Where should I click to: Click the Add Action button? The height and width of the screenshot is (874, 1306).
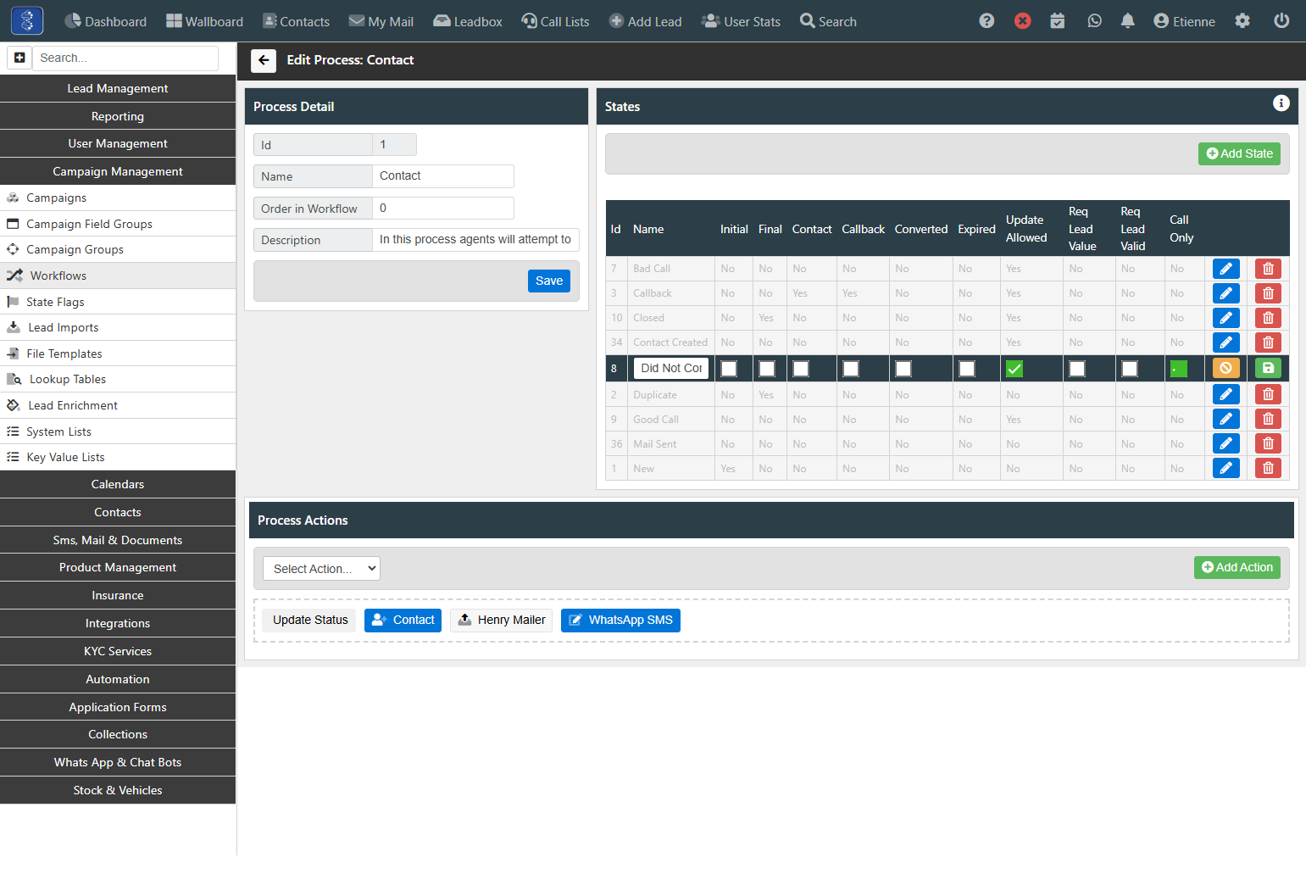pos(1237,567)
